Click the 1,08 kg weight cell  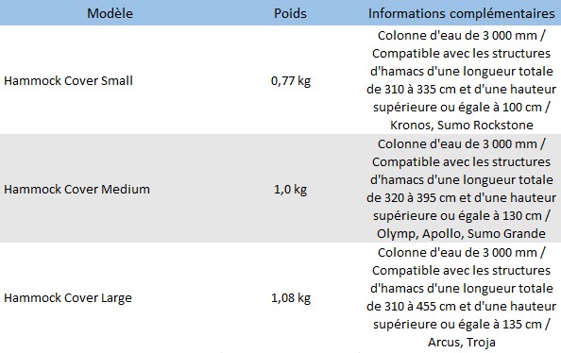coord(291,298)
